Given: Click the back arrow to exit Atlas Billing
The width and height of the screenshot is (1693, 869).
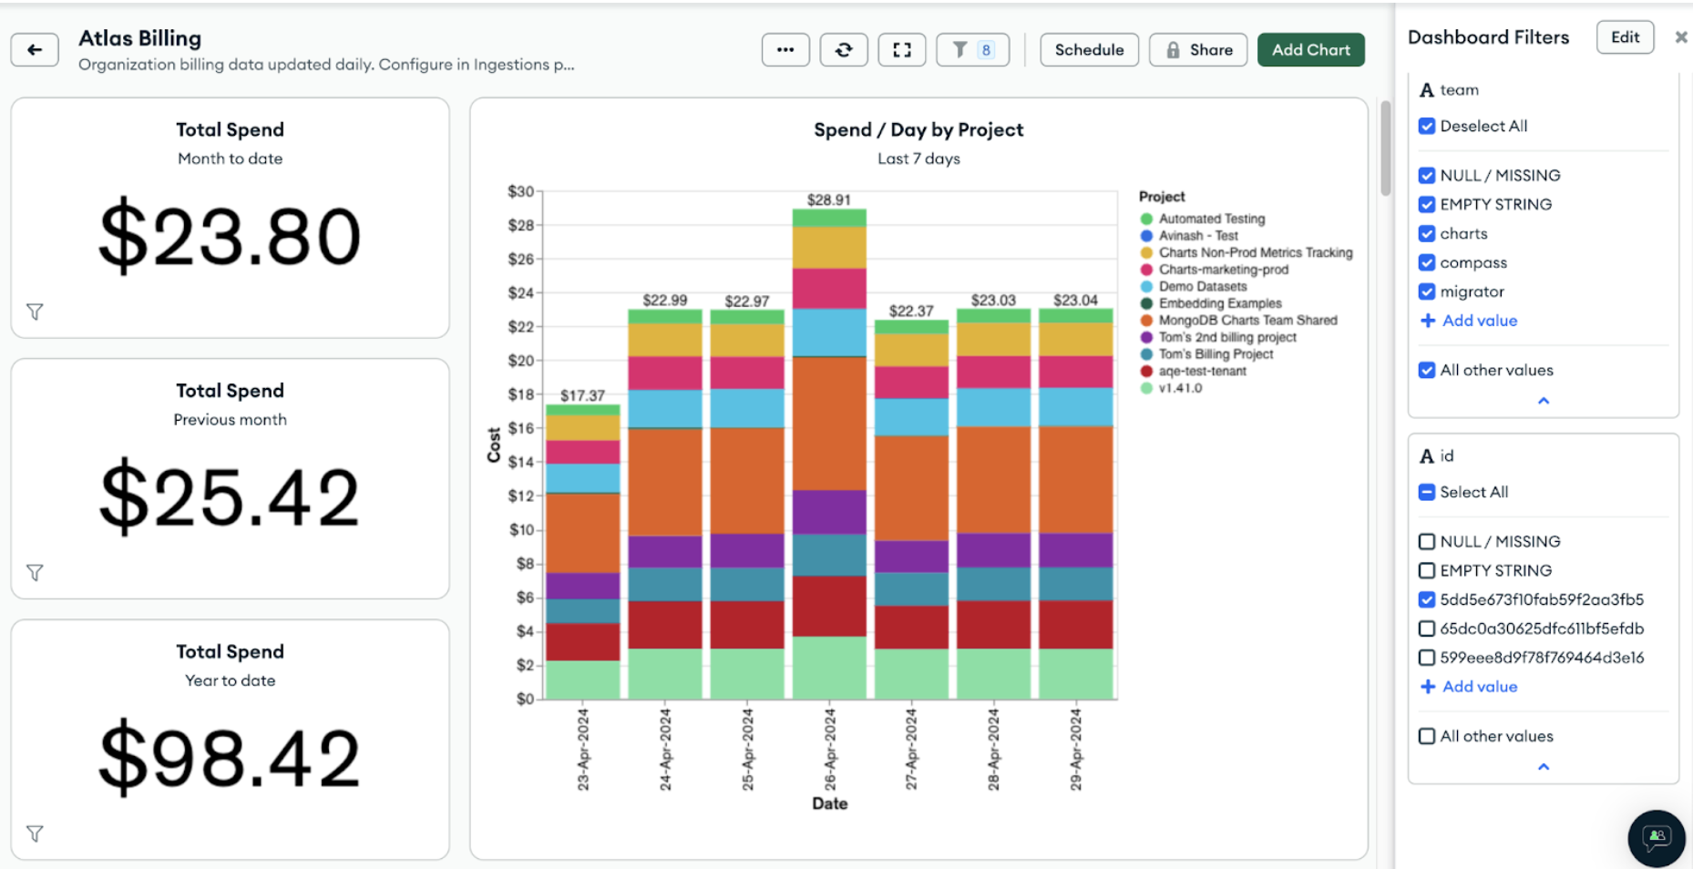Looking at the screenshot, I should [35, 50].
